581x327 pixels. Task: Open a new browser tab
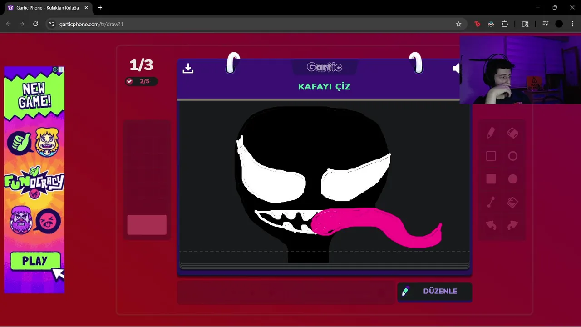point(100,8)
